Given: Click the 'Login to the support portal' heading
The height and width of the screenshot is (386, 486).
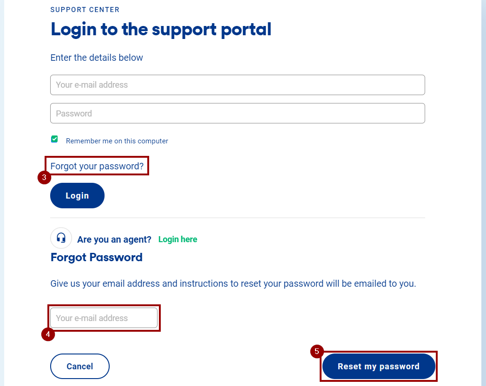Looking at the screenshot, I should 161,29.
